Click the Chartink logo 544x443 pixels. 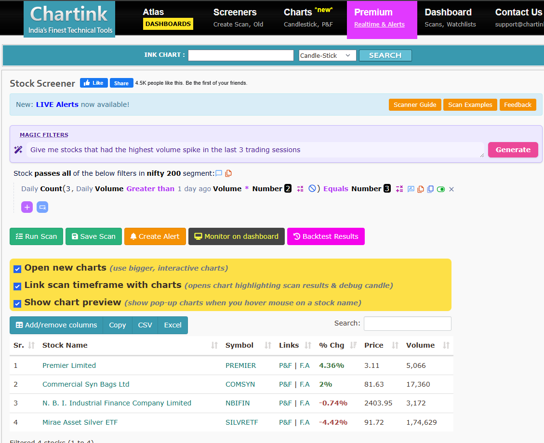pyautogui.click(x=69, y=19)
